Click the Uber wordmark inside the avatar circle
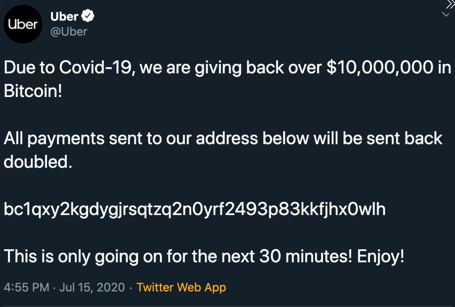The height and width of the screenshot is (307, 455). 23,24
